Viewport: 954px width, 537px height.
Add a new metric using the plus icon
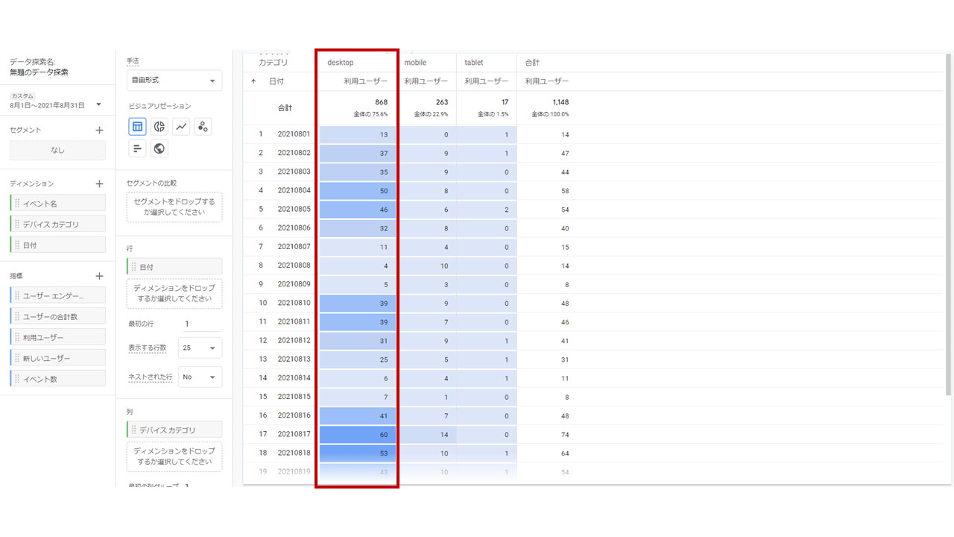[x=98, y=275]
